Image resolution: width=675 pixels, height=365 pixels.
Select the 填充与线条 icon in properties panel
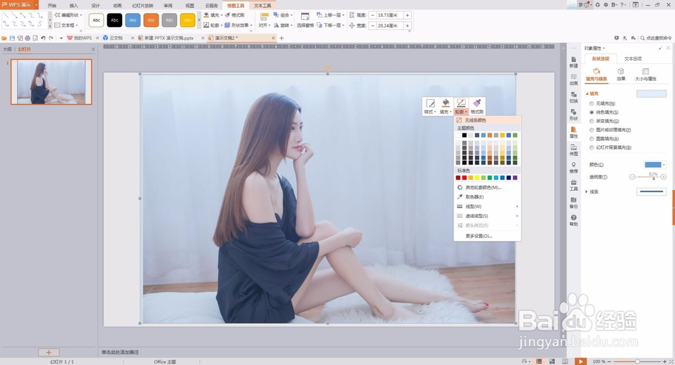(x=596, y=74)
